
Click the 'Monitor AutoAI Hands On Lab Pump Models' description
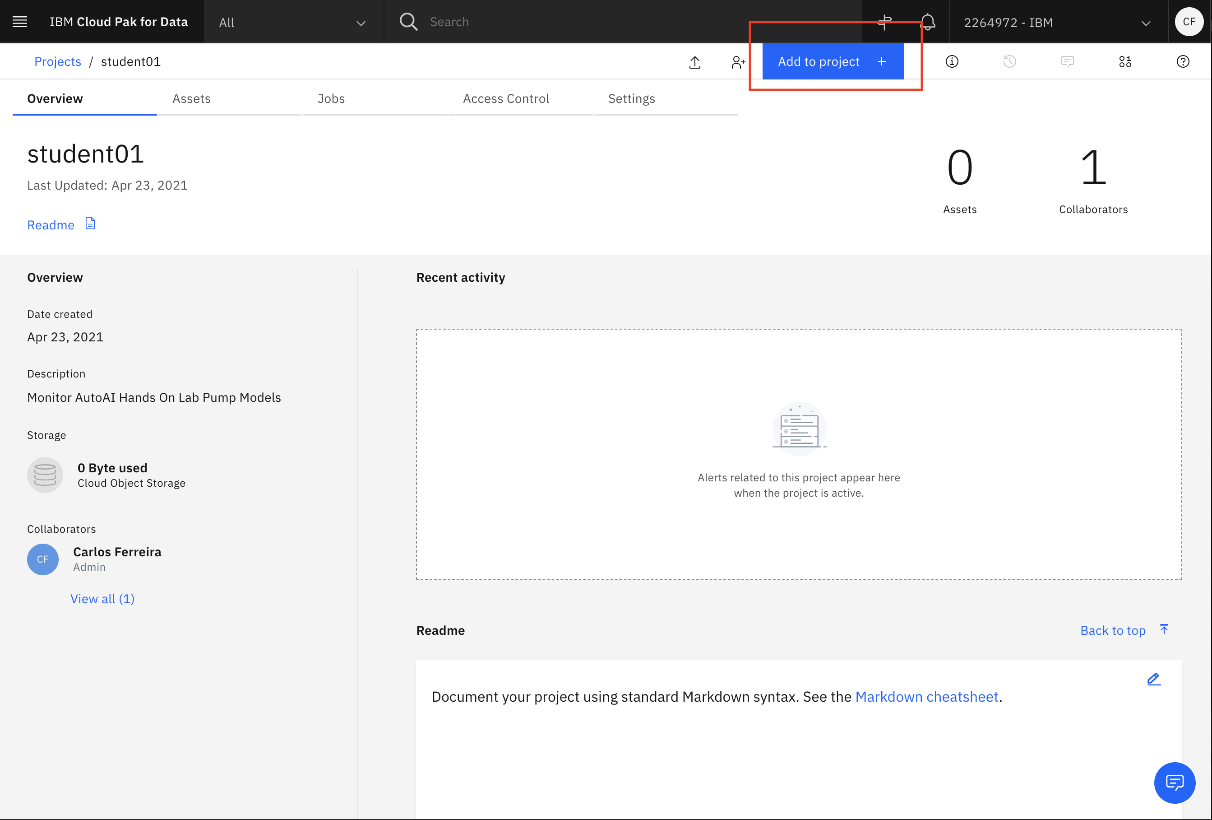(154, 398)
